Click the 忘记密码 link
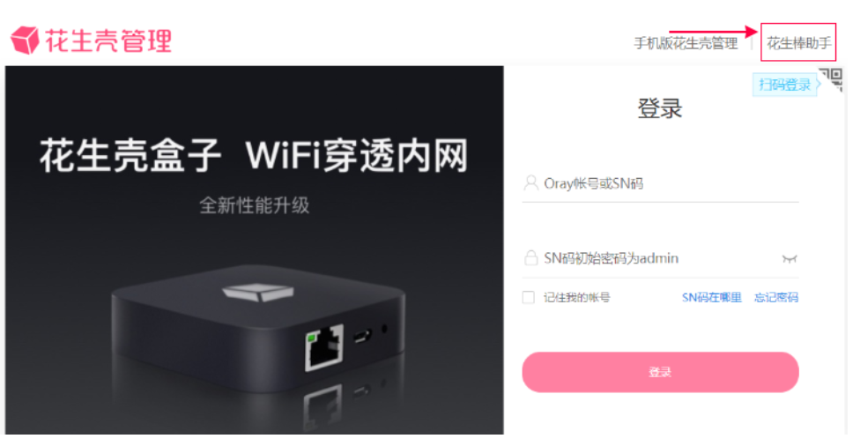Image resolution: width=853 pixels, height=446 pixels. [x=776, y=297]
